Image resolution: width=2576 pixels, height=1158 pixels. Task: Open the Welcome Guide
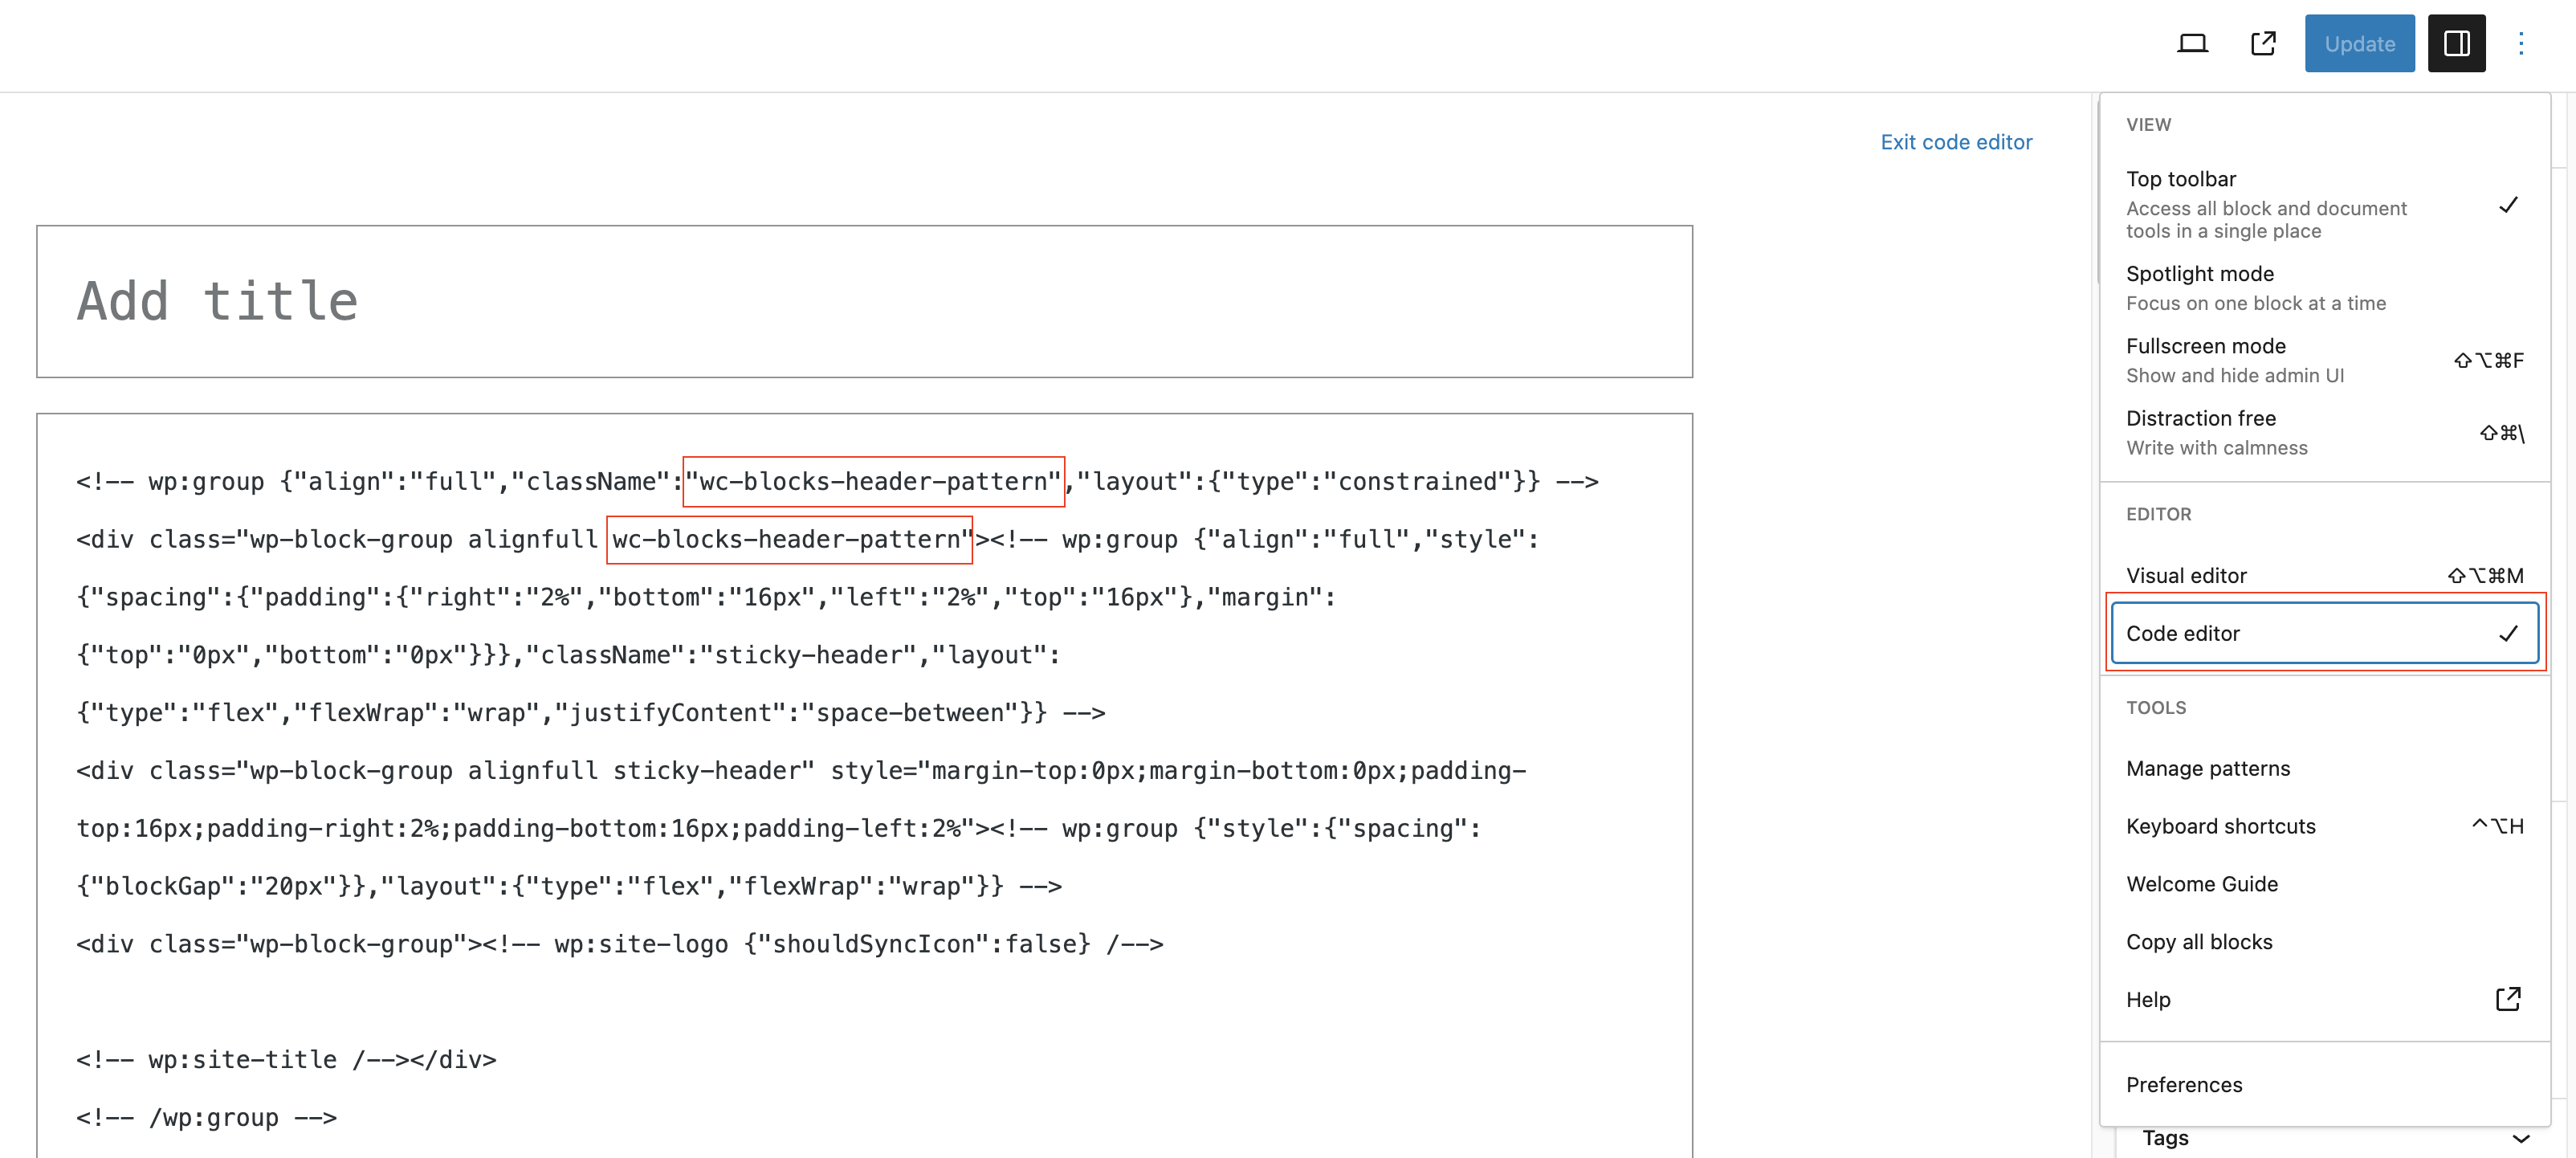2324,884
